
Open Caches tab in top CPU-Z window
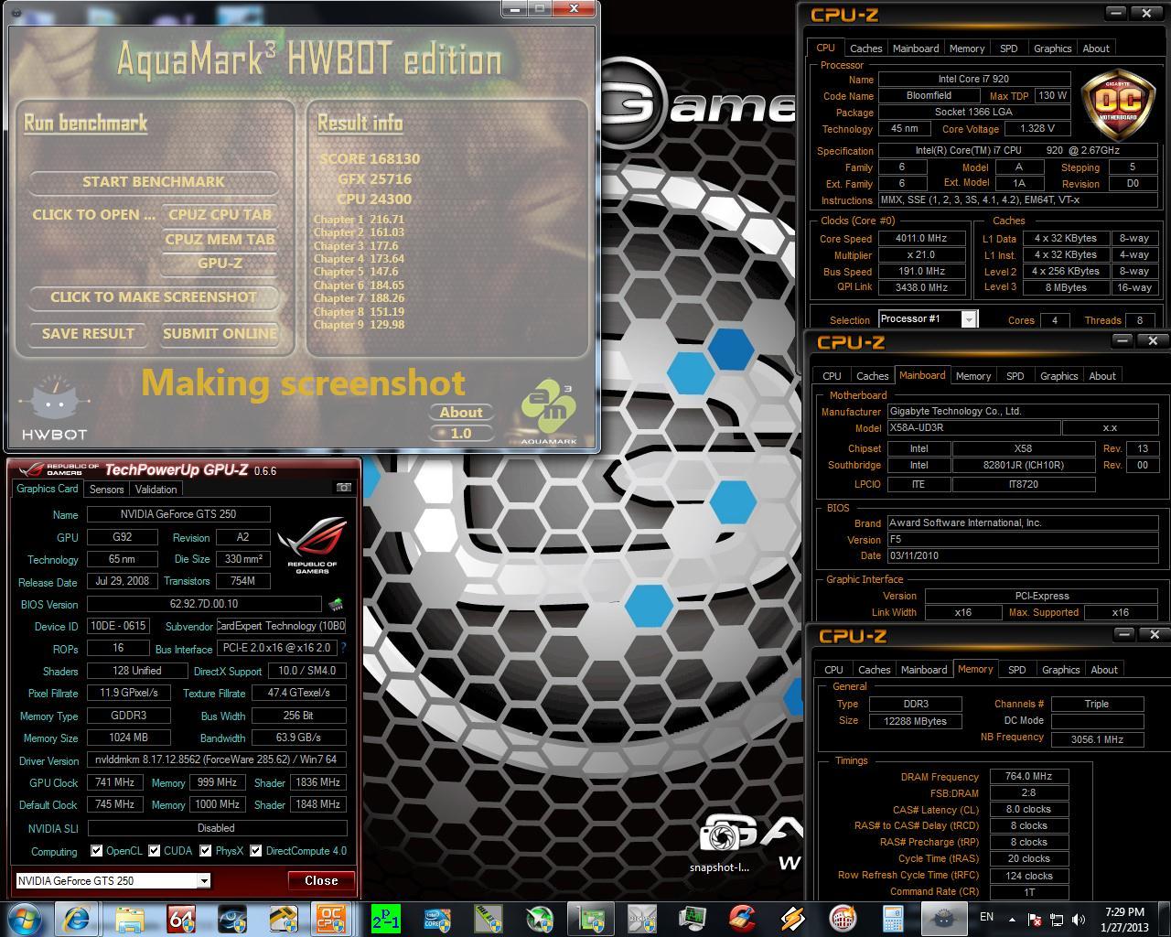865,48
